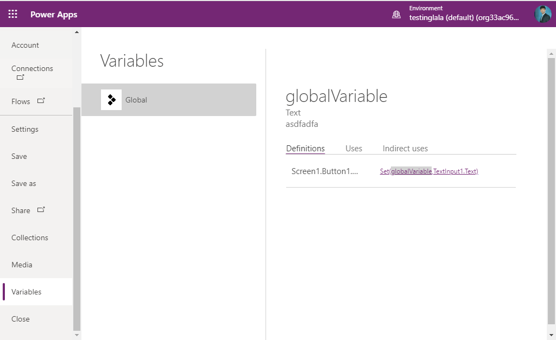The width and height of the screenshot is (556, 340).
Task: Select Variables in the left sidebar
Action: (x=26, y=291)
